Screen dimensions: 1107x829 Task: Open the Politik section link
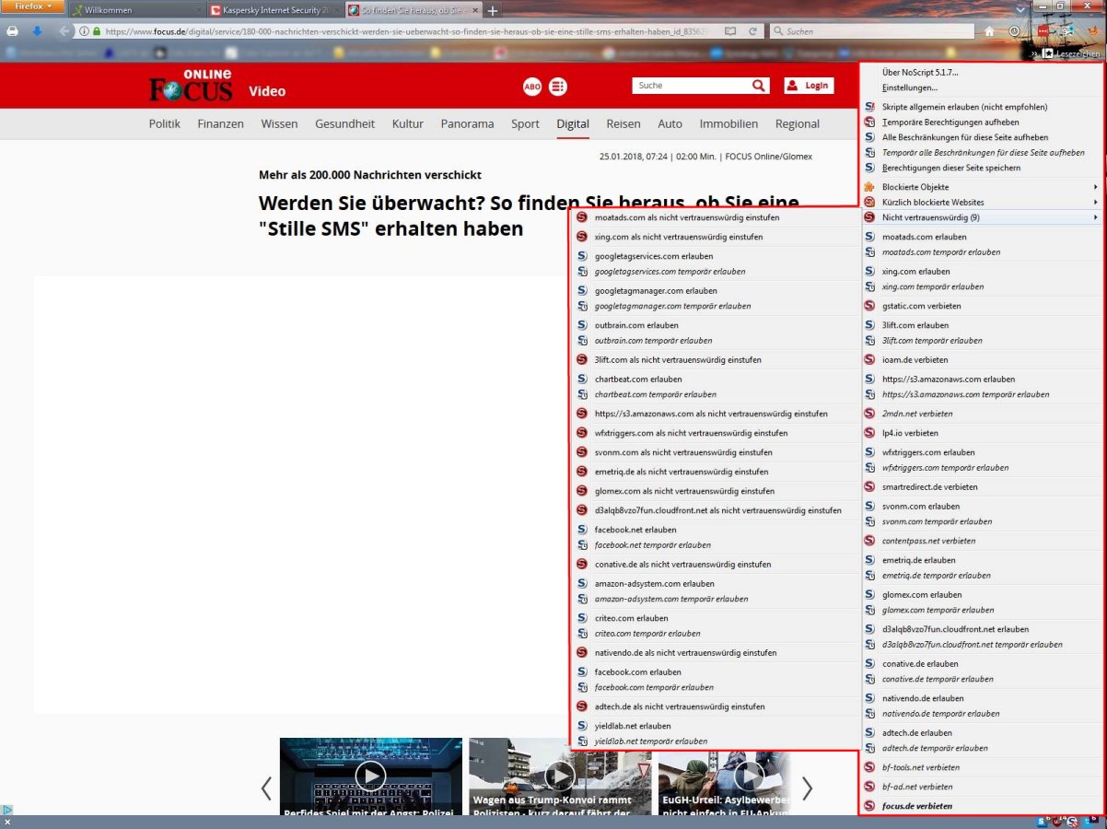point(164,123)
